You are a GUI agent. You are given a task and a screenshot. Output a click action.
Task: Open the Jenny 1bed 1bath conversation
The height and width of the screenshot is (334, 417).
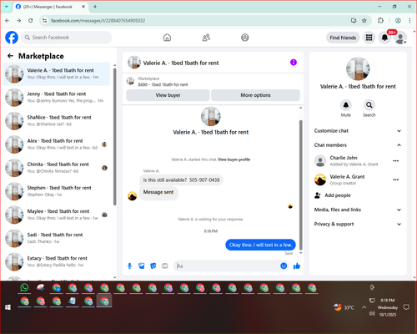pos(57,97)
